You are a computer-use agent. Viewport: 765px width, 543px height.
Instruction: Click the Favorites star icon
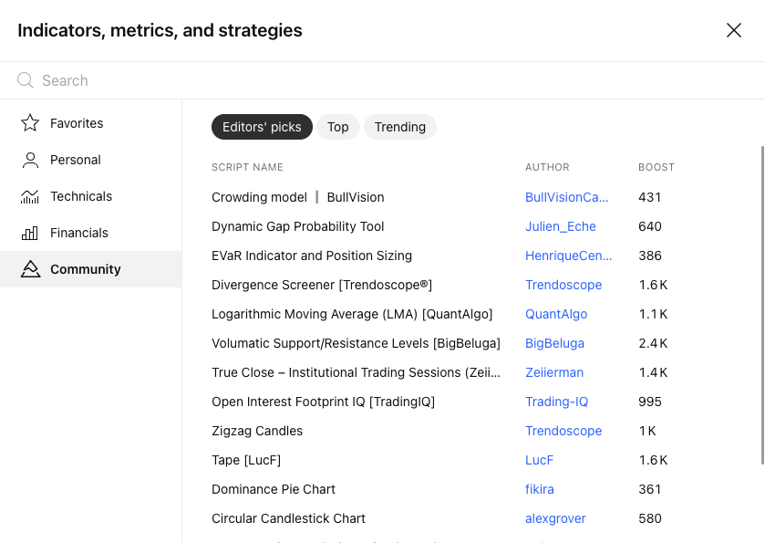coord(30,123)
